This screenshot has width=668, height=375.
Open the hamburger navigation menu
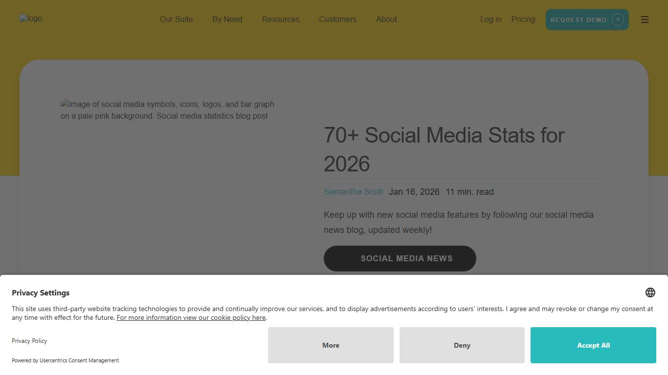(x=645, y=20)
